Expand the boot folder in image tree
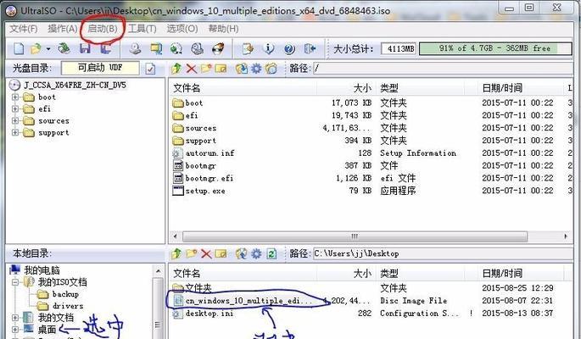 point(15,97)
